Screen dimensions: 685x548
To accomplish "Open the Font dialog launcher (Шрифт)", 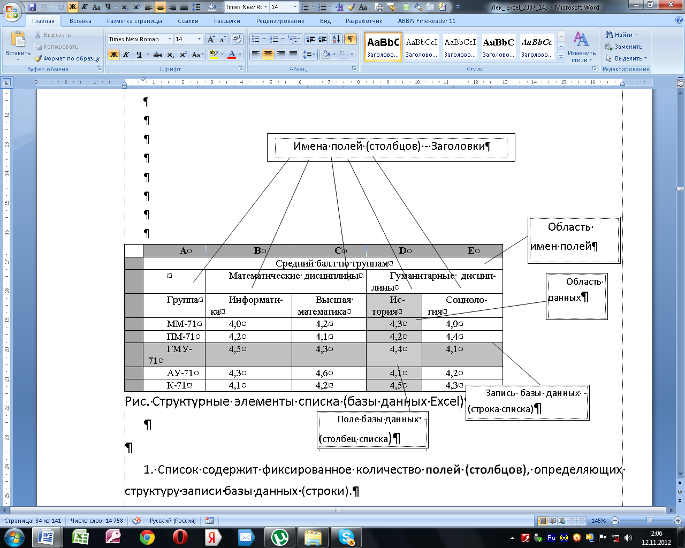I will 240,69.
